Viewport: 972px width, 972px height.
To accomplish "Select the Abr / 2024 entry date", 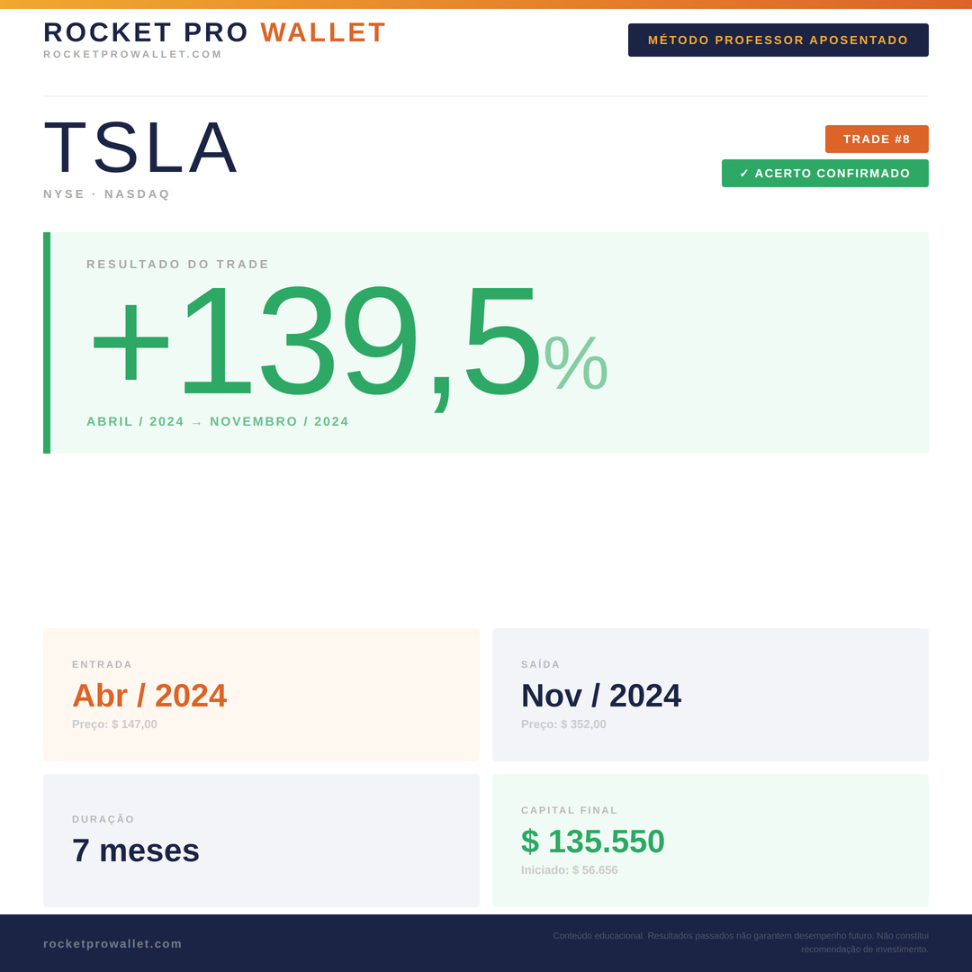I will pyautogui.click(x=149, y=696).
